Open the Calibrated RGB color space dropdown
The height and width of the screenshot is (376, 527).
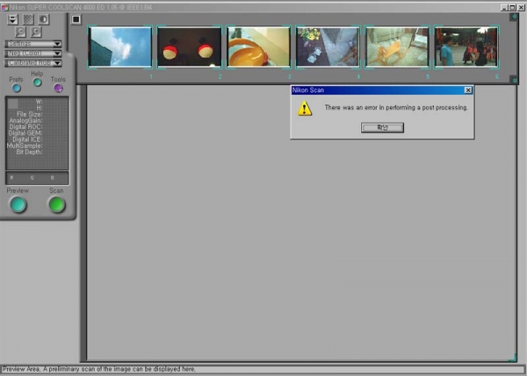(34, 62)
